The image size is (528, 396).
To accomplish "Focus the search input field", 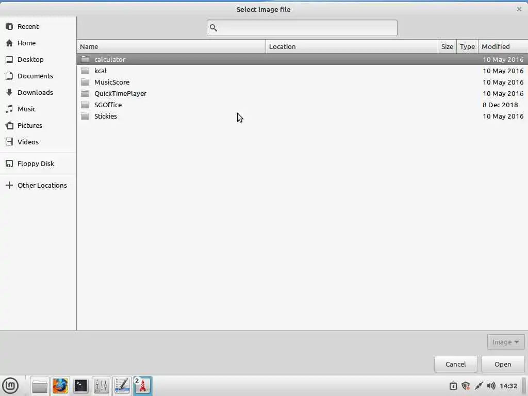I will (302, 28).
